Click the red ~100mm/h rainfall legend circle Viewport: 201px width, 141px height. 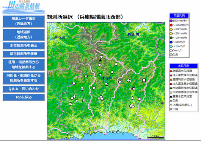171,25
